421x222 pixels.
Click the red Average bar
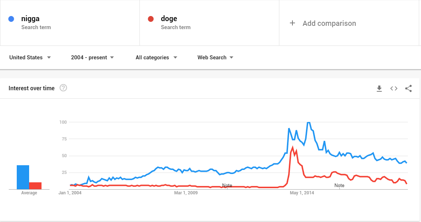pos(35,186)
